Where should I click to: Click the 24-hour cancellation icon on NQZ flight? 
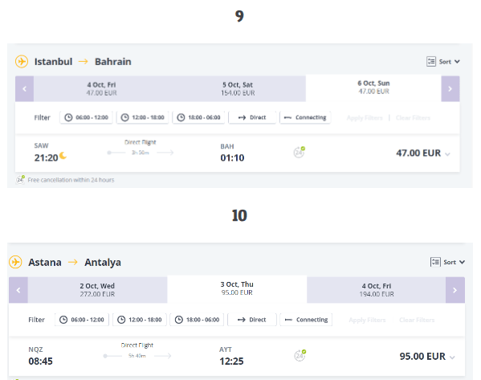click(300, 355)
